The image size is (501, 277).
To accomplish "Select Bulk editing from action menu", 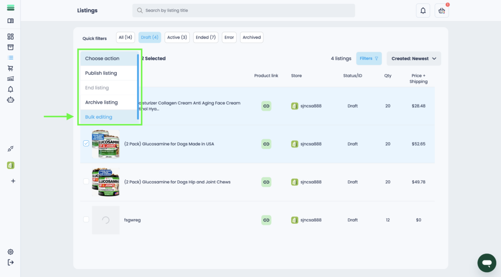I will [99, 117].
